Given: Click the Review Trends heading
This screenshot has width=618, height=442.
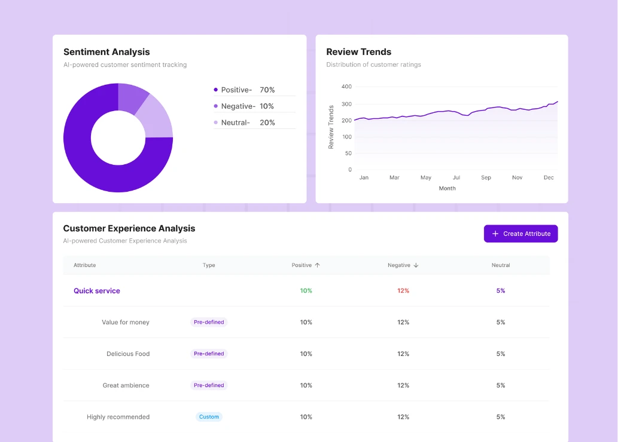Looking at the screenshot, I should (x=359, y=51).
